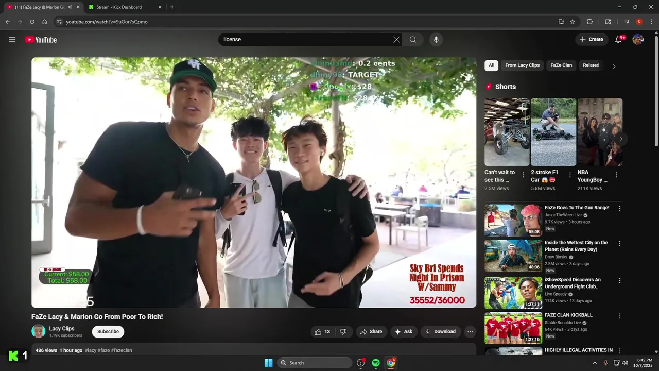Open Spotify from the taskbar
The width and height of the screenshot is (659, 371).
(x=376, y=363)
